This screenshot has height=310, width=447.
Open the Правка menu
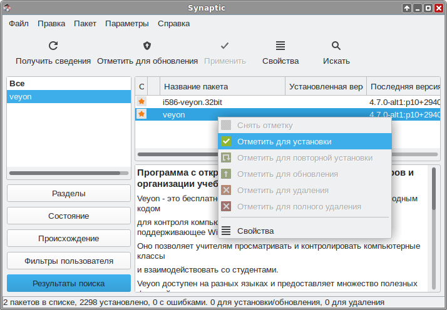tap(51, 23)
